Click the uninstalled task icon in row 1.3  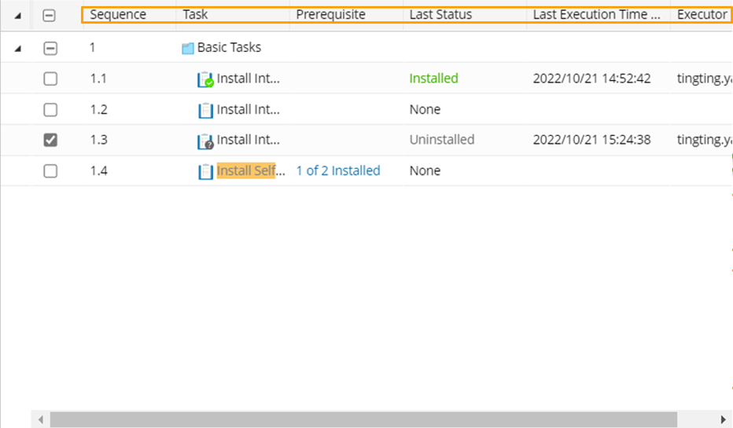coord(205,141)
